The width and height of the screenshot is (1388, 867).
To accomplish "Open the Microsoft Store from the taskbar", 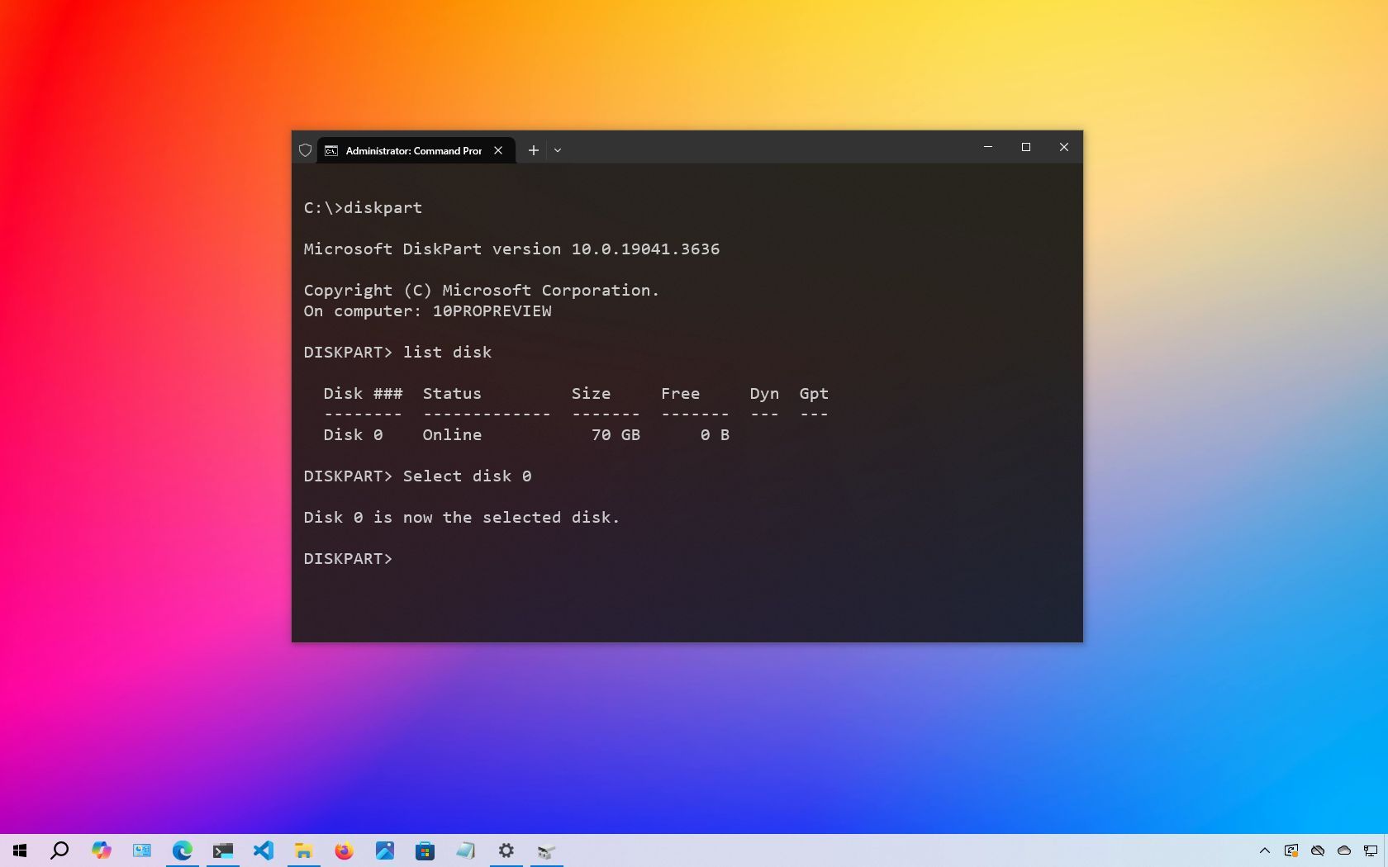I will click(425, 850).
